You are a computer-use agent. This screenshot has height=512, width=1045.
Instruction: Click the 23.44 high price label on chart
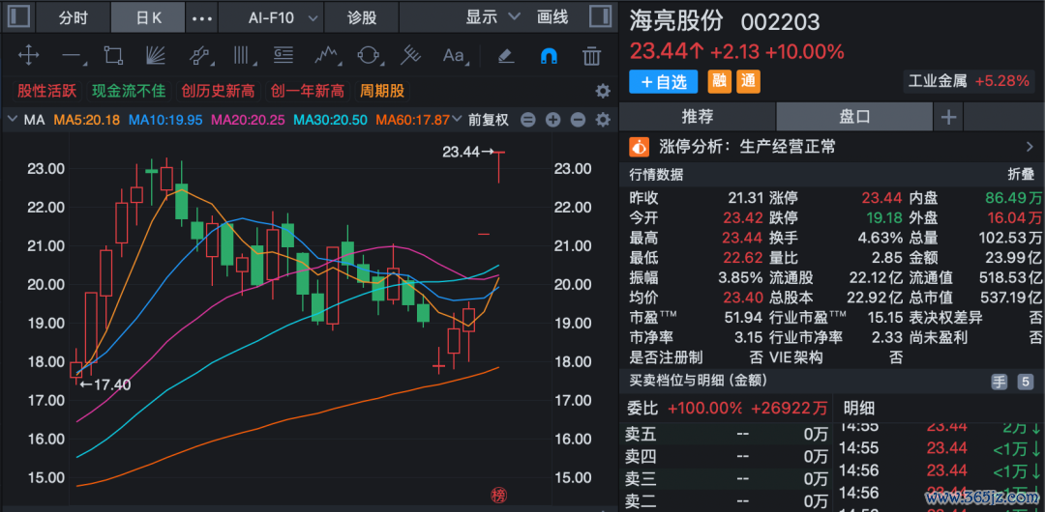462,152
